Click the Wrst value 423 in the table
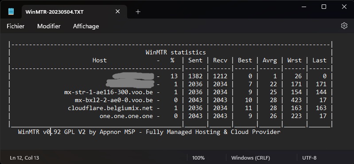The image size is (354, 164). coord(296,100)
